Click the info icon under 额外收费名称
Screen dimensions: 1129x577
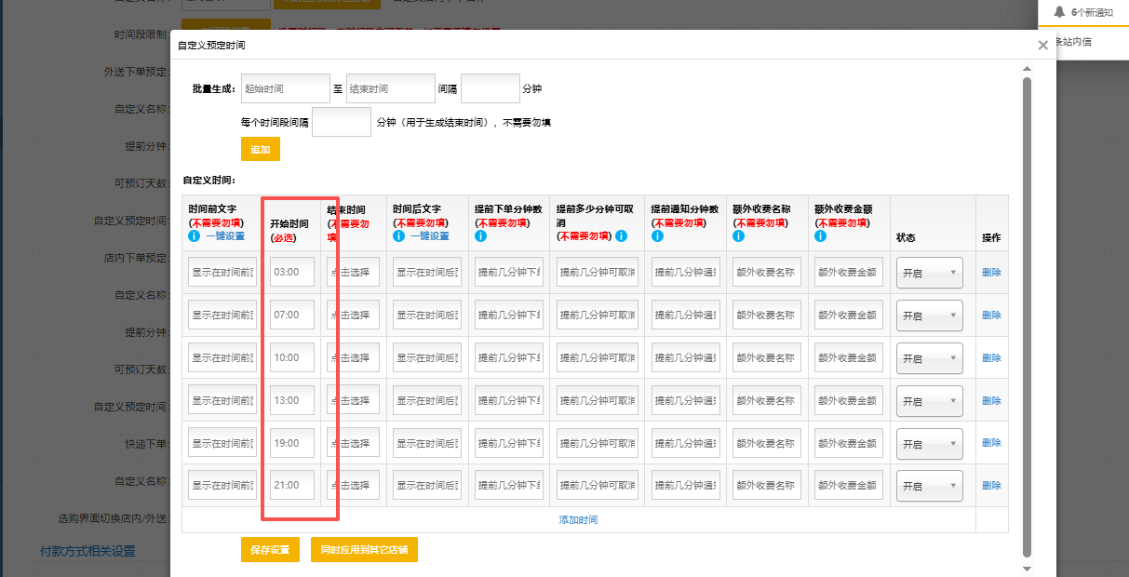(x=739, y=236)
